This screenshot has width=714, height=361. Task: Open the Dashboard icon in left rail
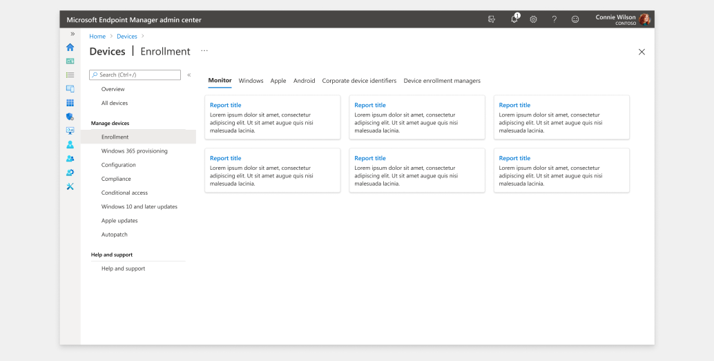tap(70, 61)
